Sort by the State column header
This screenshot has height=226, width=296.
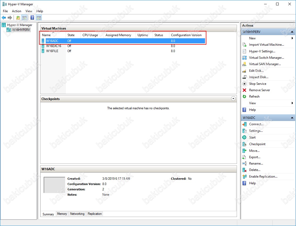(73, 35)
